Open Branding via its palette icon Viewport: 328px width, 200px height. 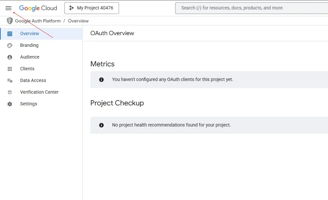pyautogui.click(x=10, y=46)
